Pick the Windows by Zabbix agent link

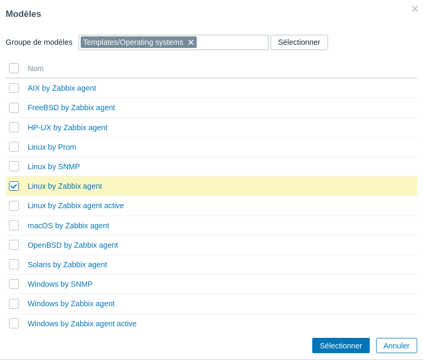click(x=71, y=304)
